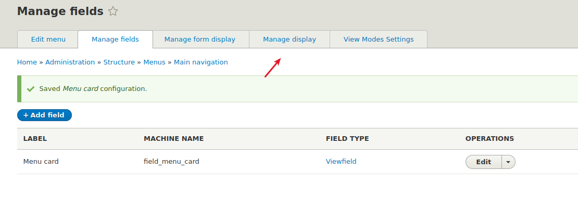The height and width of the screenshot is (210, 578).
Task: Open the Structure breadcrumb link
Action: (x=119, y=62)
